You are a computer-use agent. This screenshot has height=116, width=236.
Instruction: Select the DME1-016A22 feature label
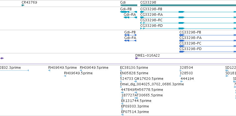pos(148,56)
